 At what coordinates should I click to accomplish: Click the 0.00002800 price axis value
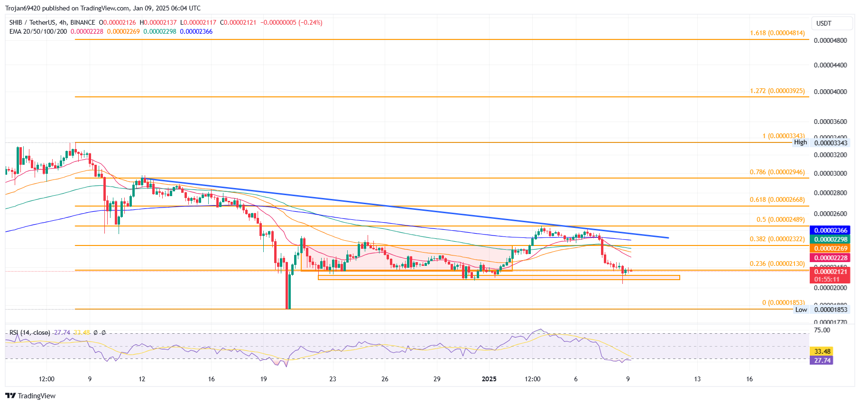(830, 193)
